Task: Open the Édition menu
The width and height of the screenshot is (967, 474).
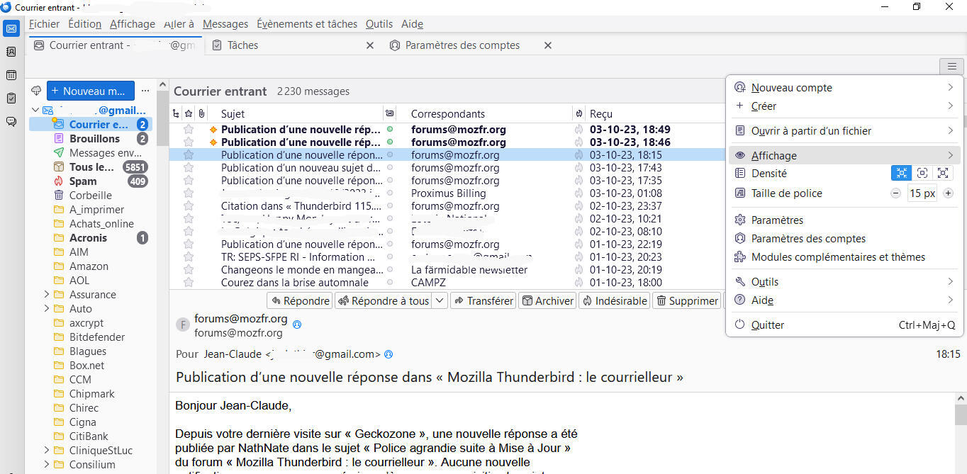Action: tap(84, 23)
